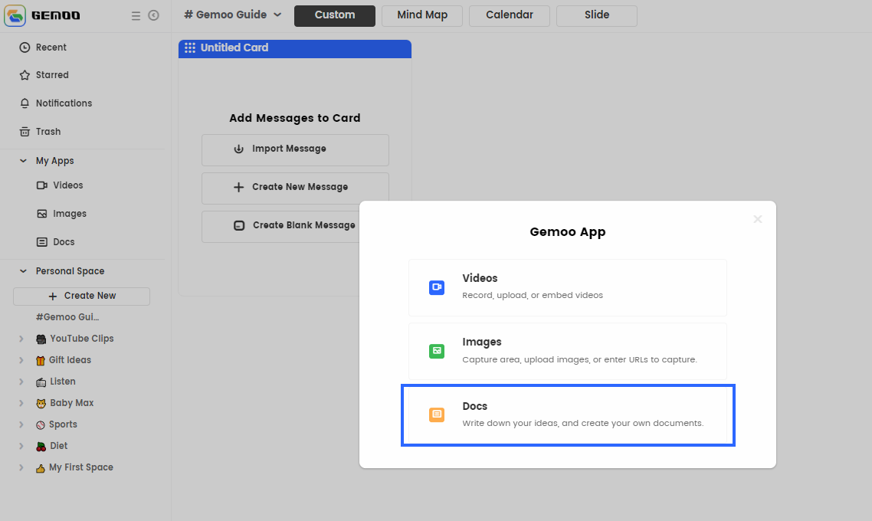Click the green Images icon in Gemoo App dialog
The image size is (872, 521).
[437, 351]
